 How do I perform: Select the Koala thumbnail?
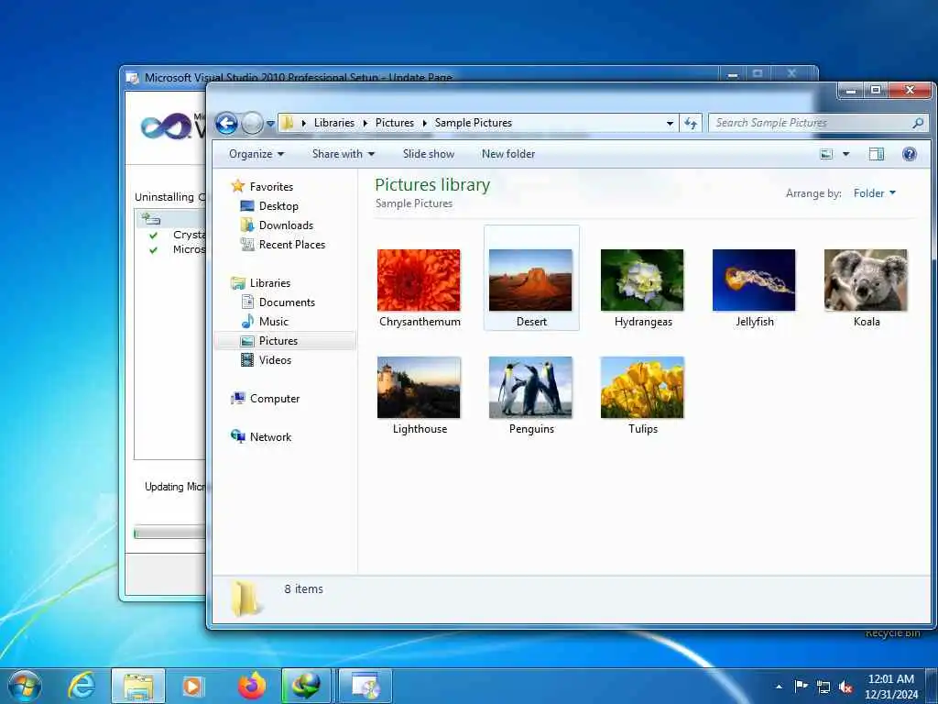[866, 280]
